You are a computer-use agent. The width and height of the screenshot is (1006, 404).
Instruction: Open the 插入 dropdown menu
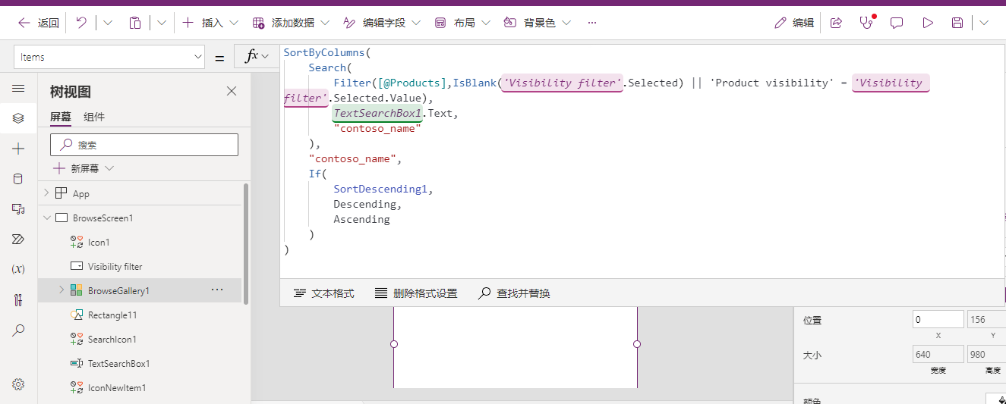pyautogui.click(x=211, y=23)
